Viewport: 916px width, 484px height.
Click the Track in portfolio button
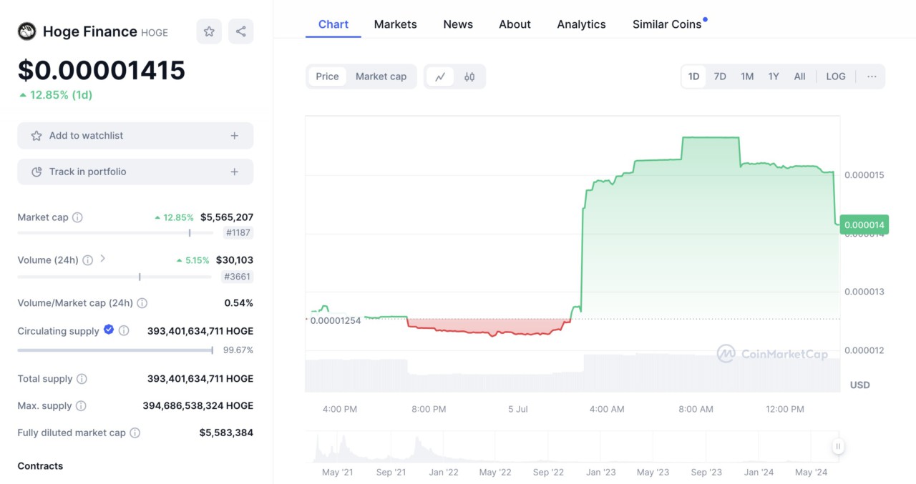click(x=135, y=172)
